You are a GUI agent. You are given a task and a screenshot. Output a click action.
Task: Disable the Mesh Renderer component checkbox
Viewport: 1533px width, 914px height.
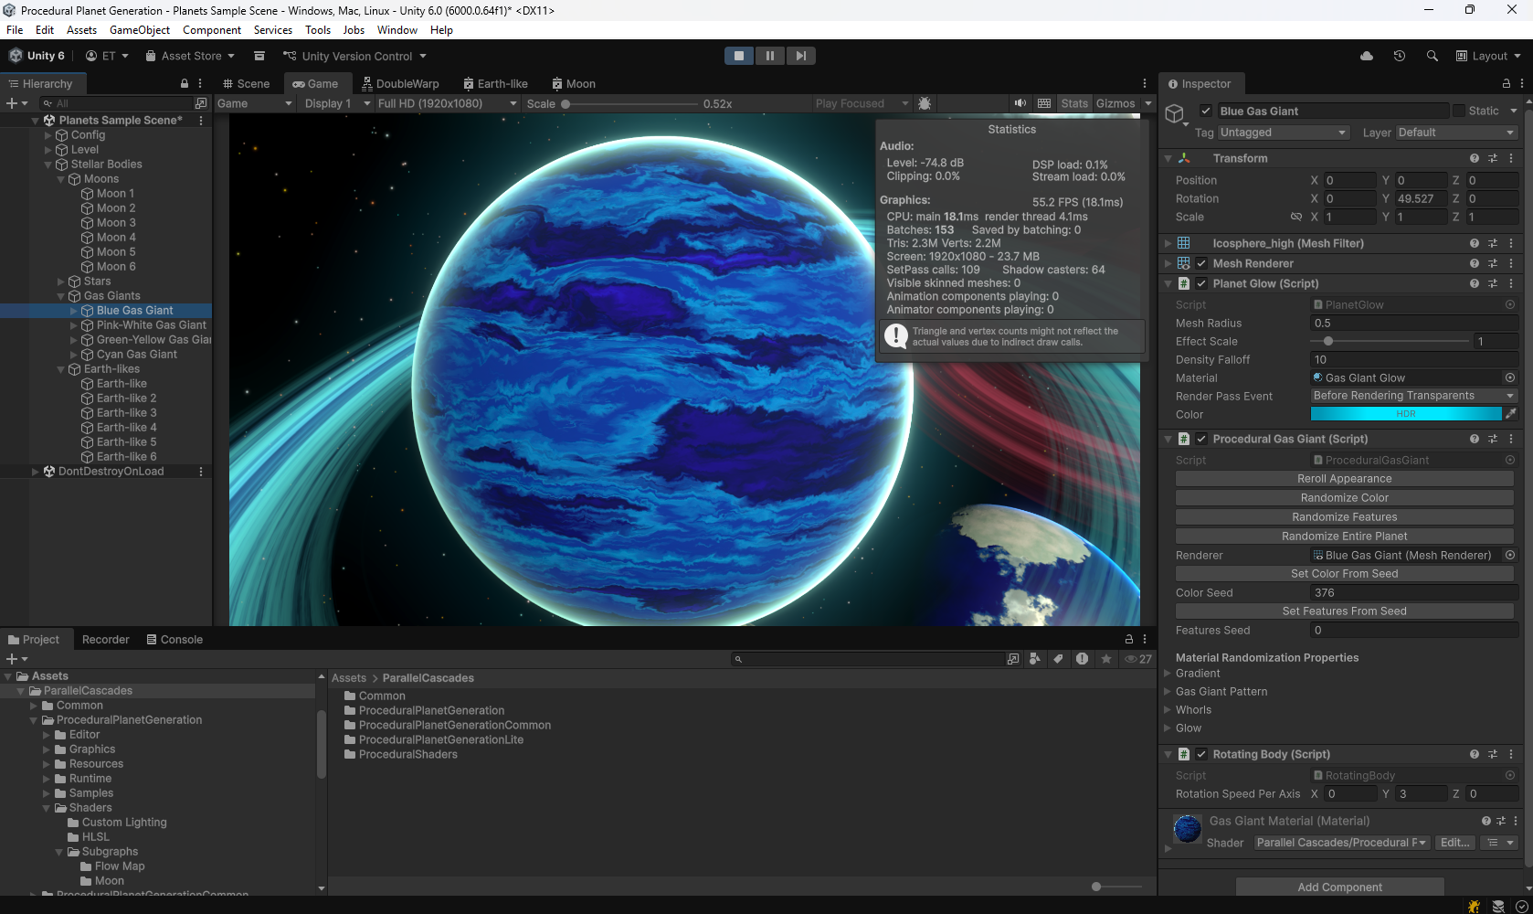tap(1201, 263)
